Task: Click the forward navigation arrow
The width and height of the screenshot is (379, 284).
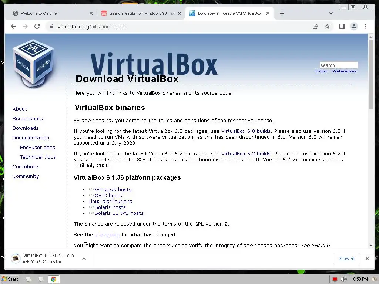Action: coord(25,26)
